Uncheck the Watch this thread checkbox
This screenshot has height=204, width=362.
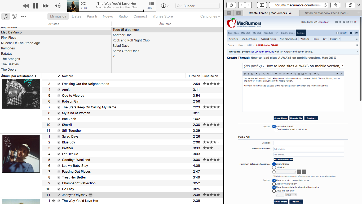pyautogui.click(x=274, y=126)
